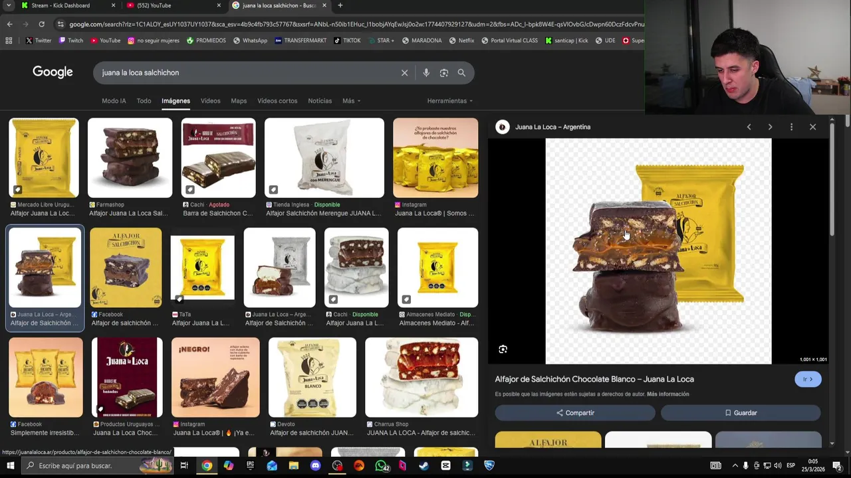The width and height of the screenshot is (851, 478).
Task: Open Task View in the taskbar
Action: [184, 465]
